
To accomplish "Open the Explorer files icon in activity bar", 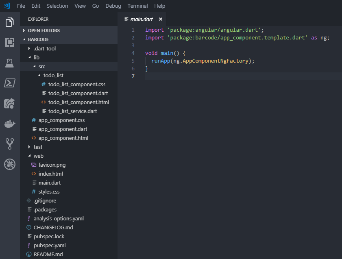I will 10,22.
